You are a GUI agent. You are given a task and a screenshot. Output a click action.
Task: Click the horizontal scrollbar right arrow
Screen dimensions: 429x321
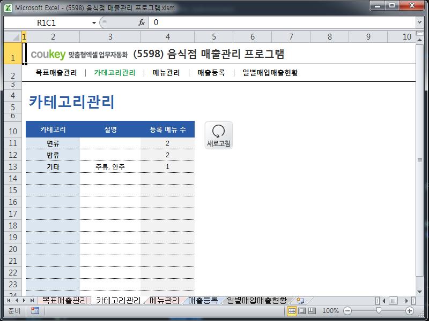click(407, 301)
